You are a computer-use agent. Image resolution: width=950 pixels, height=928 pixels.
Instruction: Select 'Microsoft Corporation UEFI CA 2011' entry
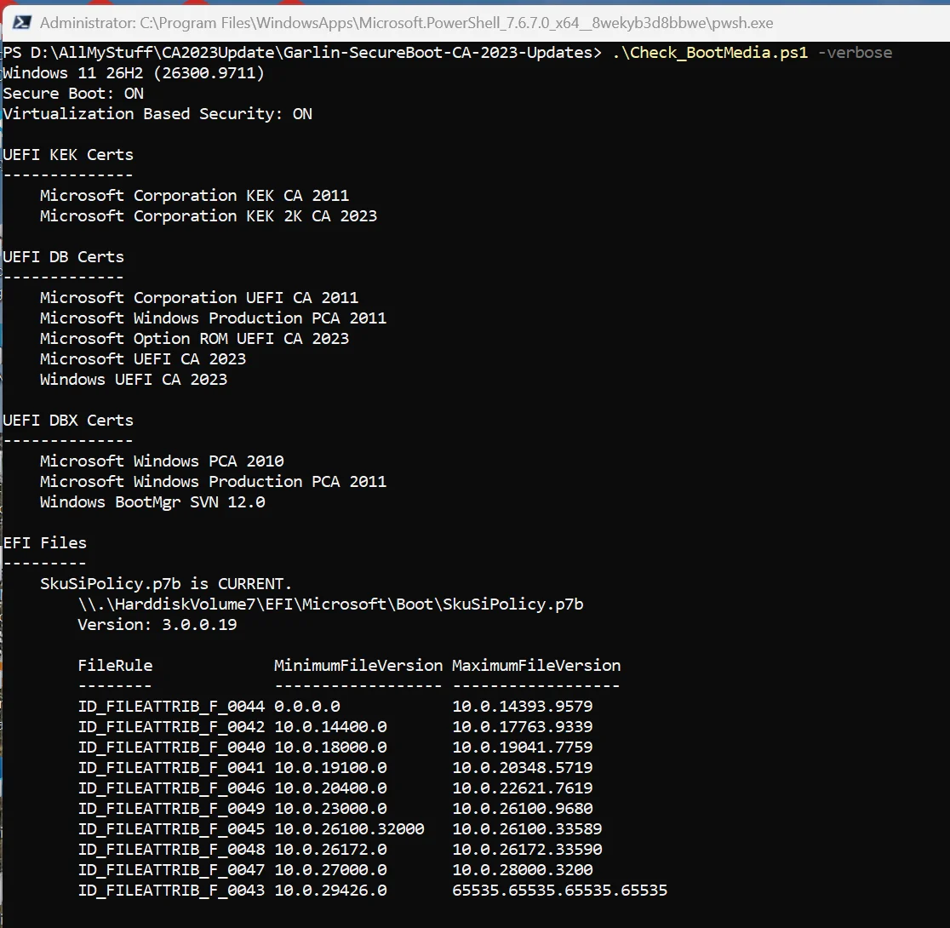199,298
